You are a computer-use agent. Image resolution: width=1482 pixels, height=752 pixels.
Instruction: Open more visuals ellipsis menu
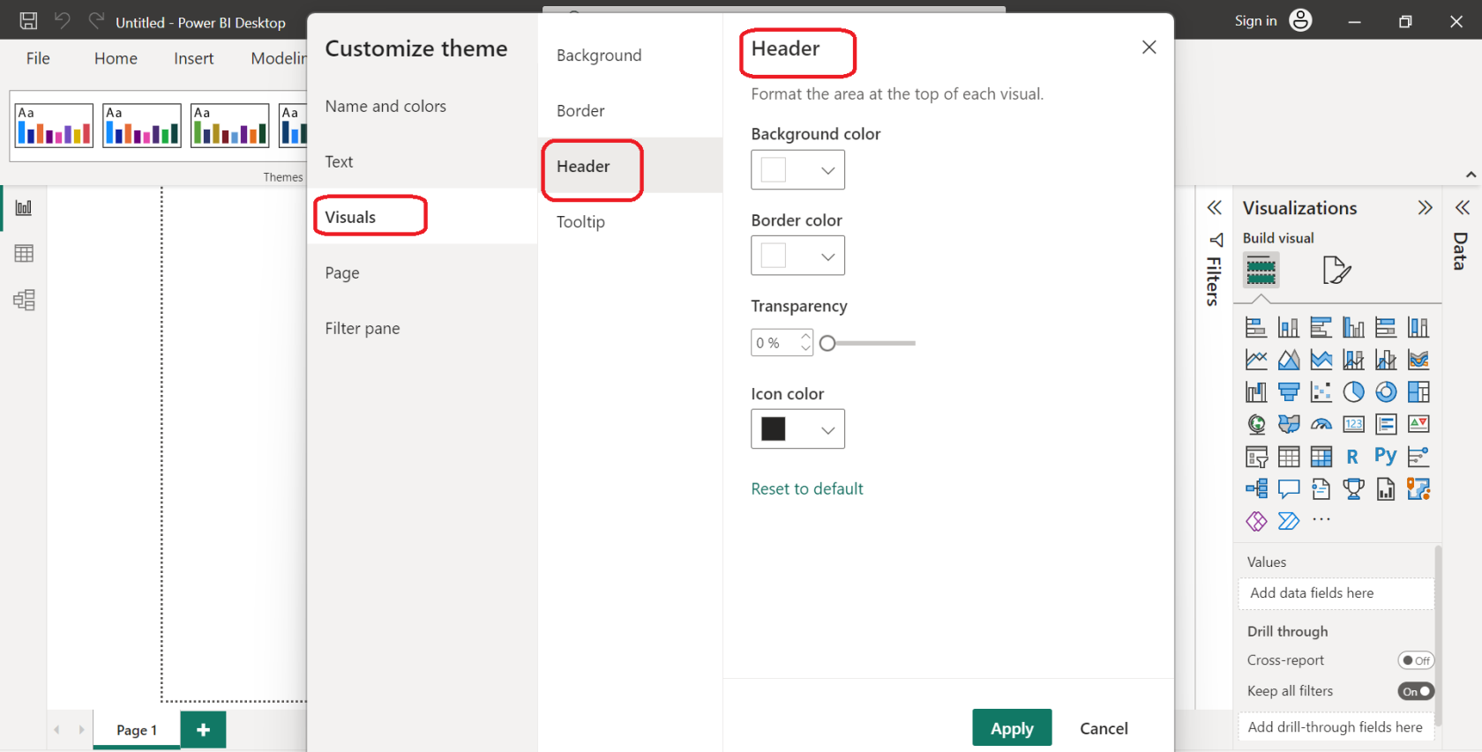1321,520
